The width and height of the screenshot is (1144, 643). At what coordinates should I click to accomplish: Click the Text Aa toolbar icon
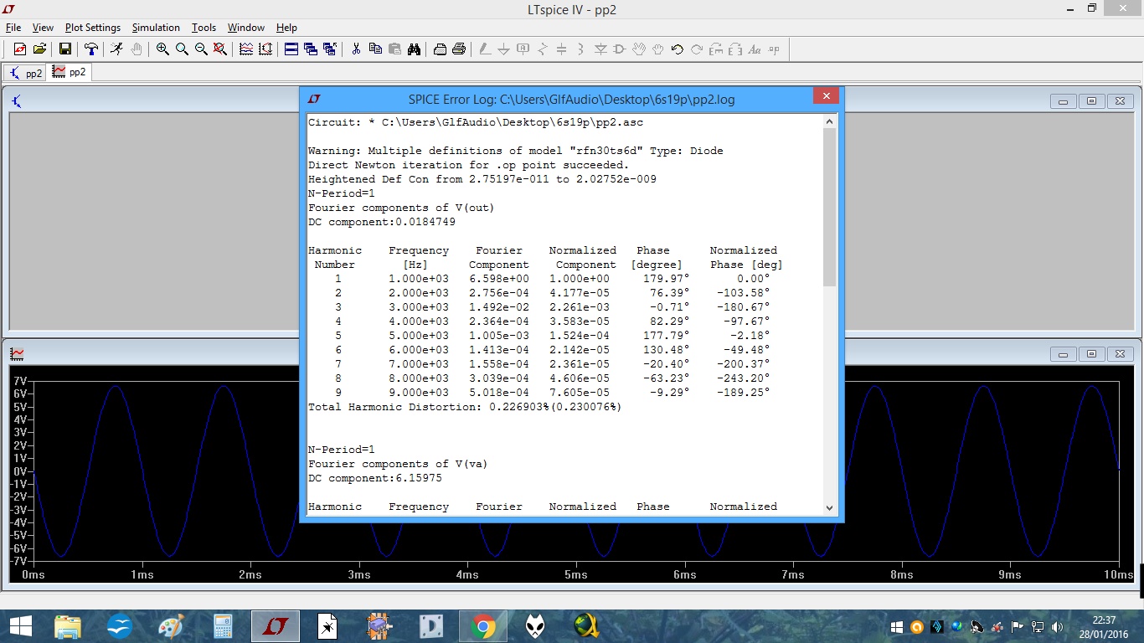(755, 49)
